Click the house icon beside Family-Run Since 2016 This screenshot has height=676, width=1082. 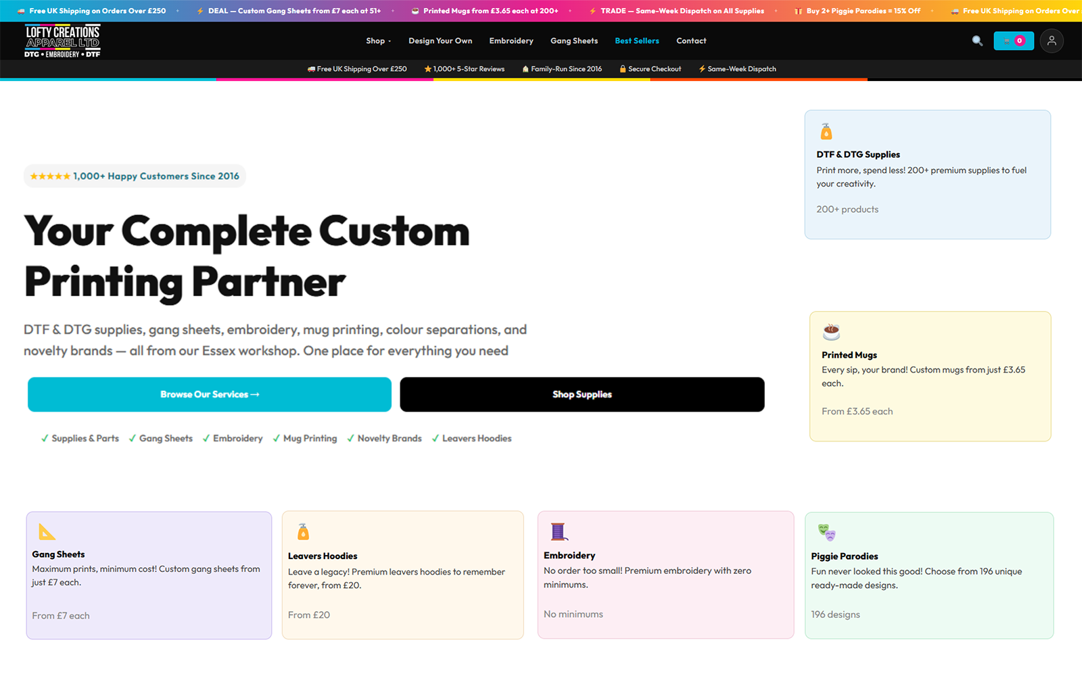[525, 69]
